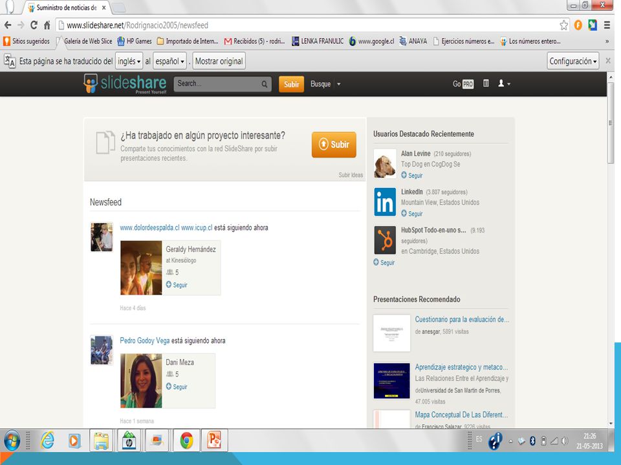Open HP Games bookmark

(x=135, y=41)
